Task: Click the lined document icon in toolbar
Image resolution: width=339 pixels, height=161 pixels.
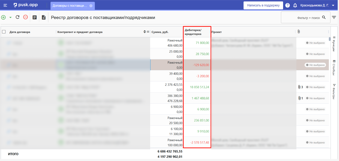Action: (x=35, y=17)
